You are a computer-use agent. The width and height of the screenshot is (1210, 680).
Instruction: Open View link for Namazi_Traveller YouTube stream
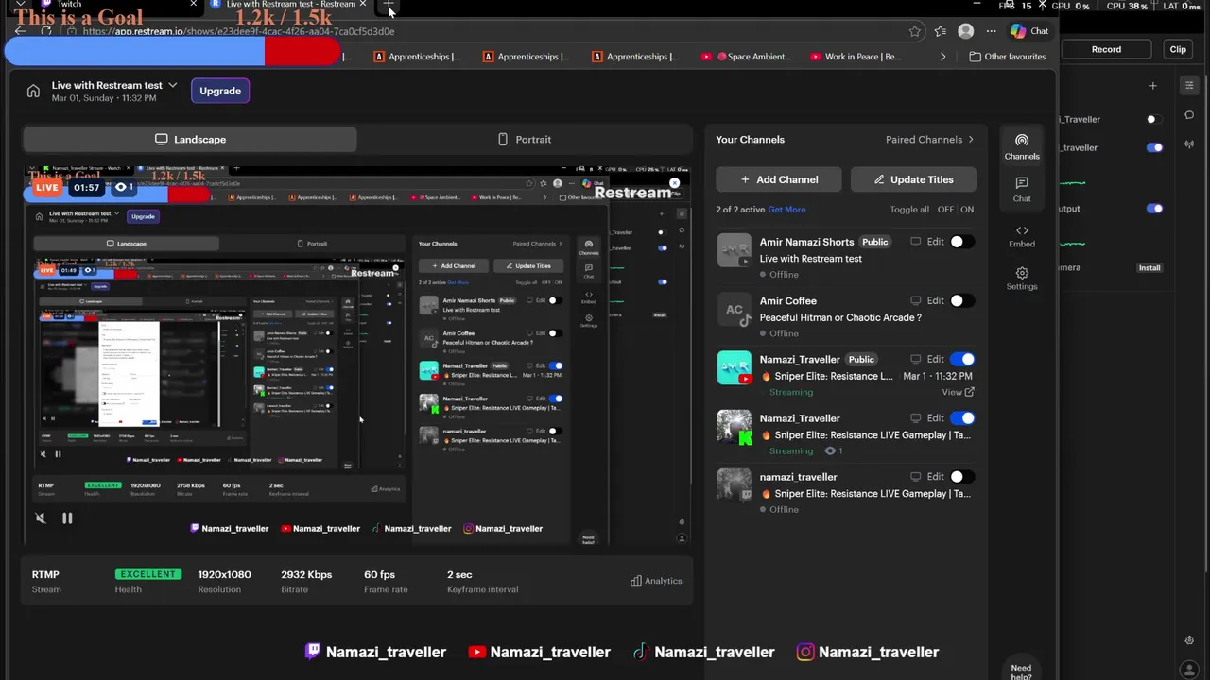[958, 392]
